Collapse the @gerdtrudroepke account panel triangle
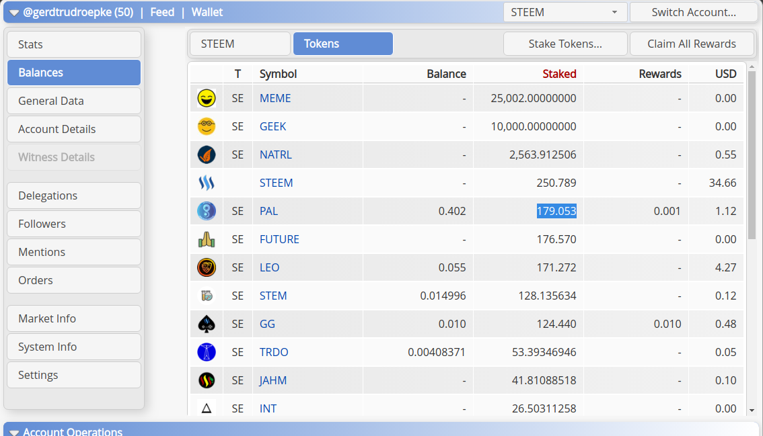This screenshot has height=436, width=763. click(13, 13)
